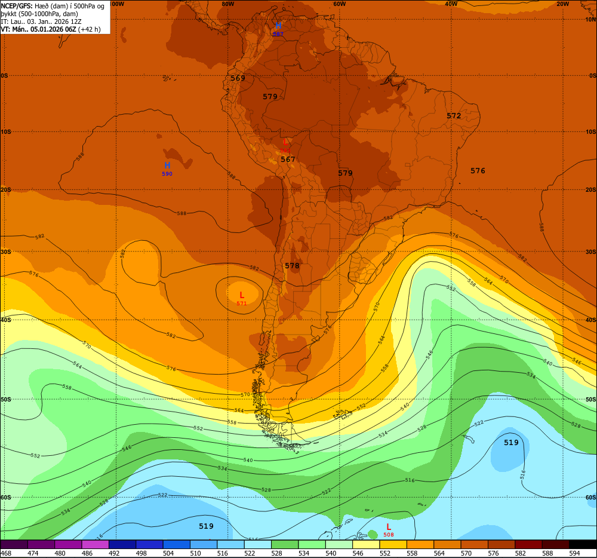This screenshot has height=558, width=597.
Task: Select the pale green swatch between 540 and 546
Action: [339, 544]
